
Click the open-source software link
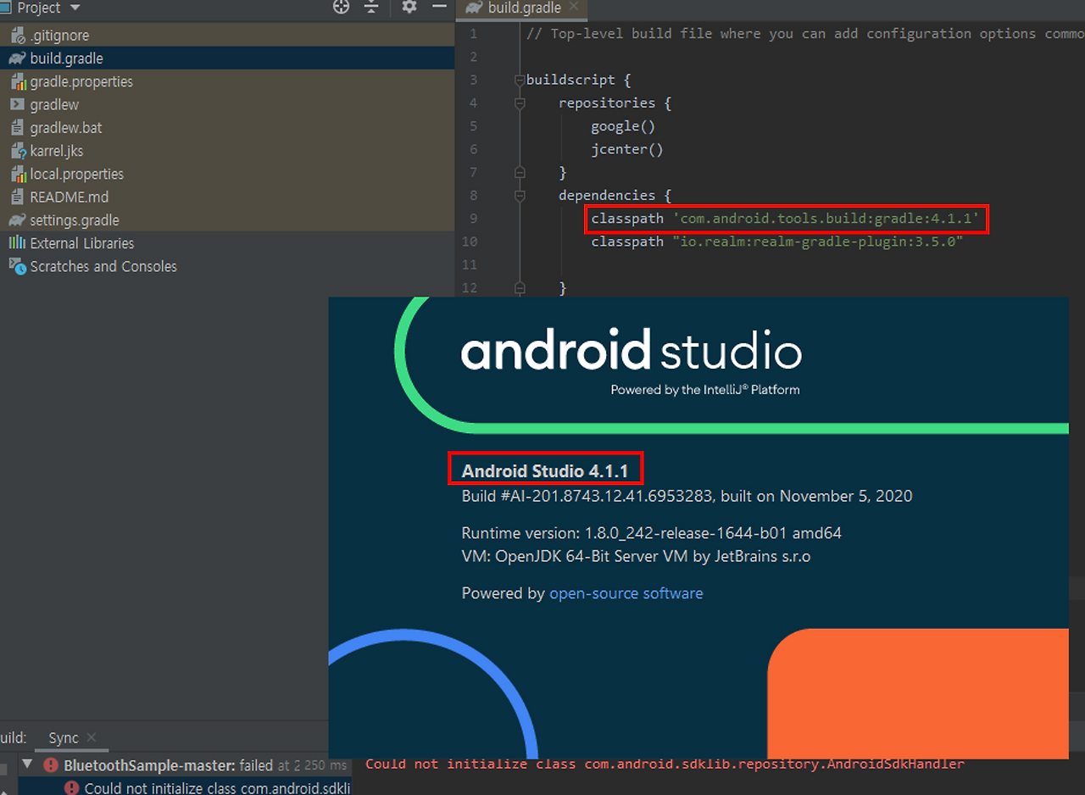[x=626, y=593]
